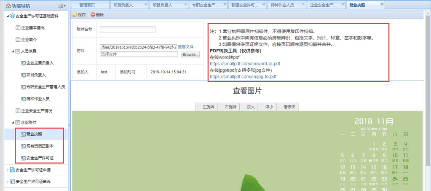The image size is (431, 191).
Task: Click the icon beside 安全生产许可证申请
Action: click(12, 170)
